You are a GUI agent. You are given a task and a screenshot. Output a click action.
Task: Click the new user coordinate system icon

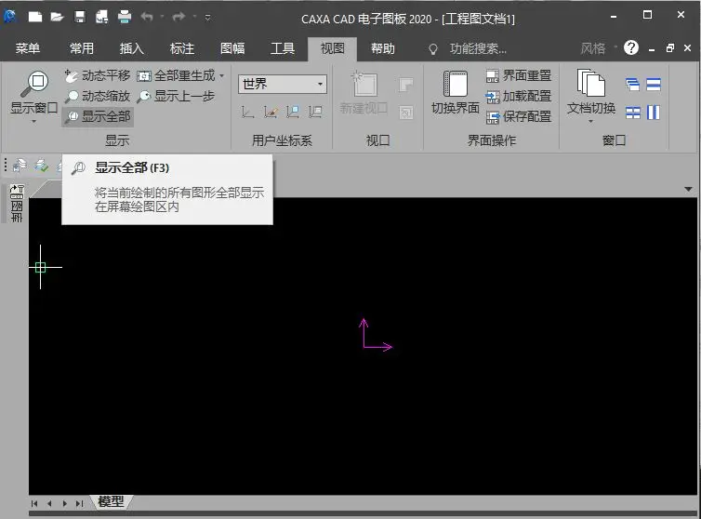(247, 112)
